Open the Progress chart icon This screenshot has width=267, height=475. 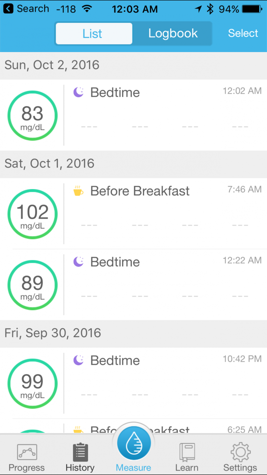[x=27, y=452]
